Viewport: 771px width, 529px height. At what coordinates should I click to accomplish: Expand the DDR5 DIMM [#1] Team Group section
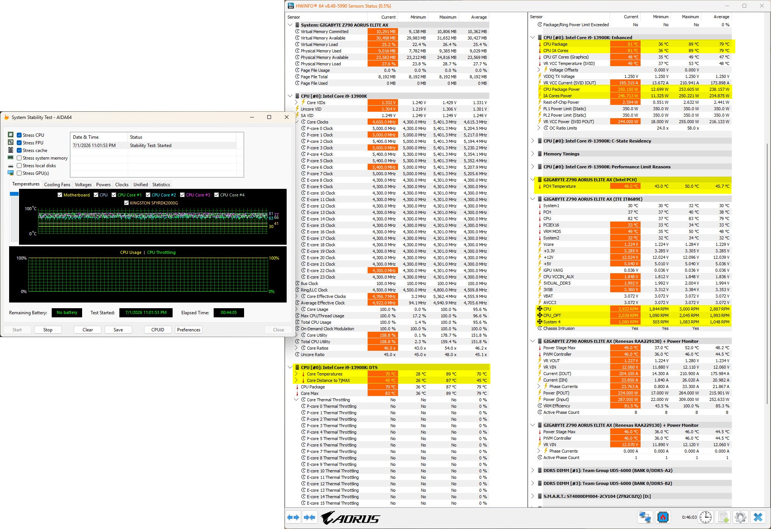pyautogui.click(x=533, y=470)
